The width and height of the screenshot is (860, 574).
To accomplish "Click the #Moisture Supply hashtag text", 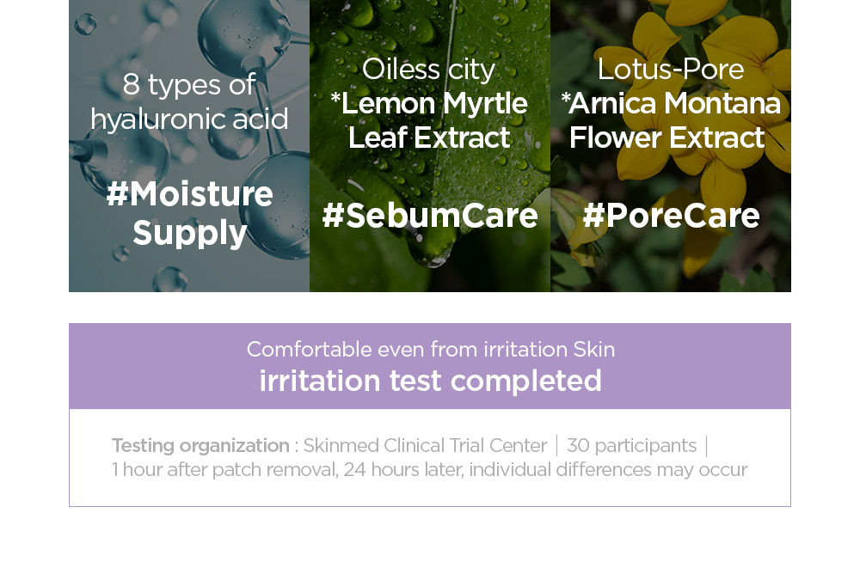I will pyautogui.click(x=190, y=213).
